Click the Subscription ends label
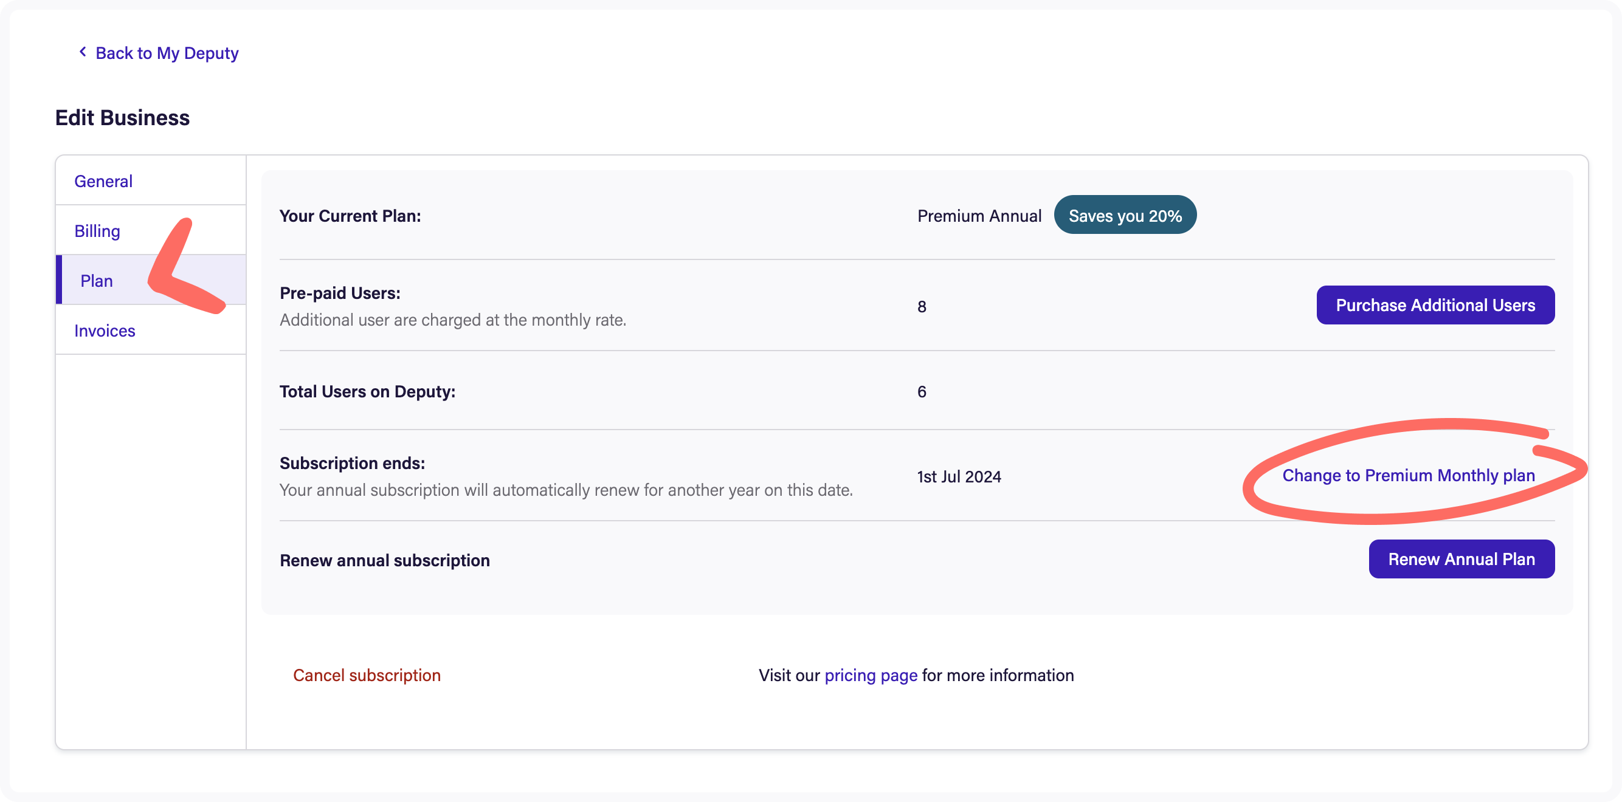Image resolution: width=1622 pixels, height=802 pixels. (352, 463)
